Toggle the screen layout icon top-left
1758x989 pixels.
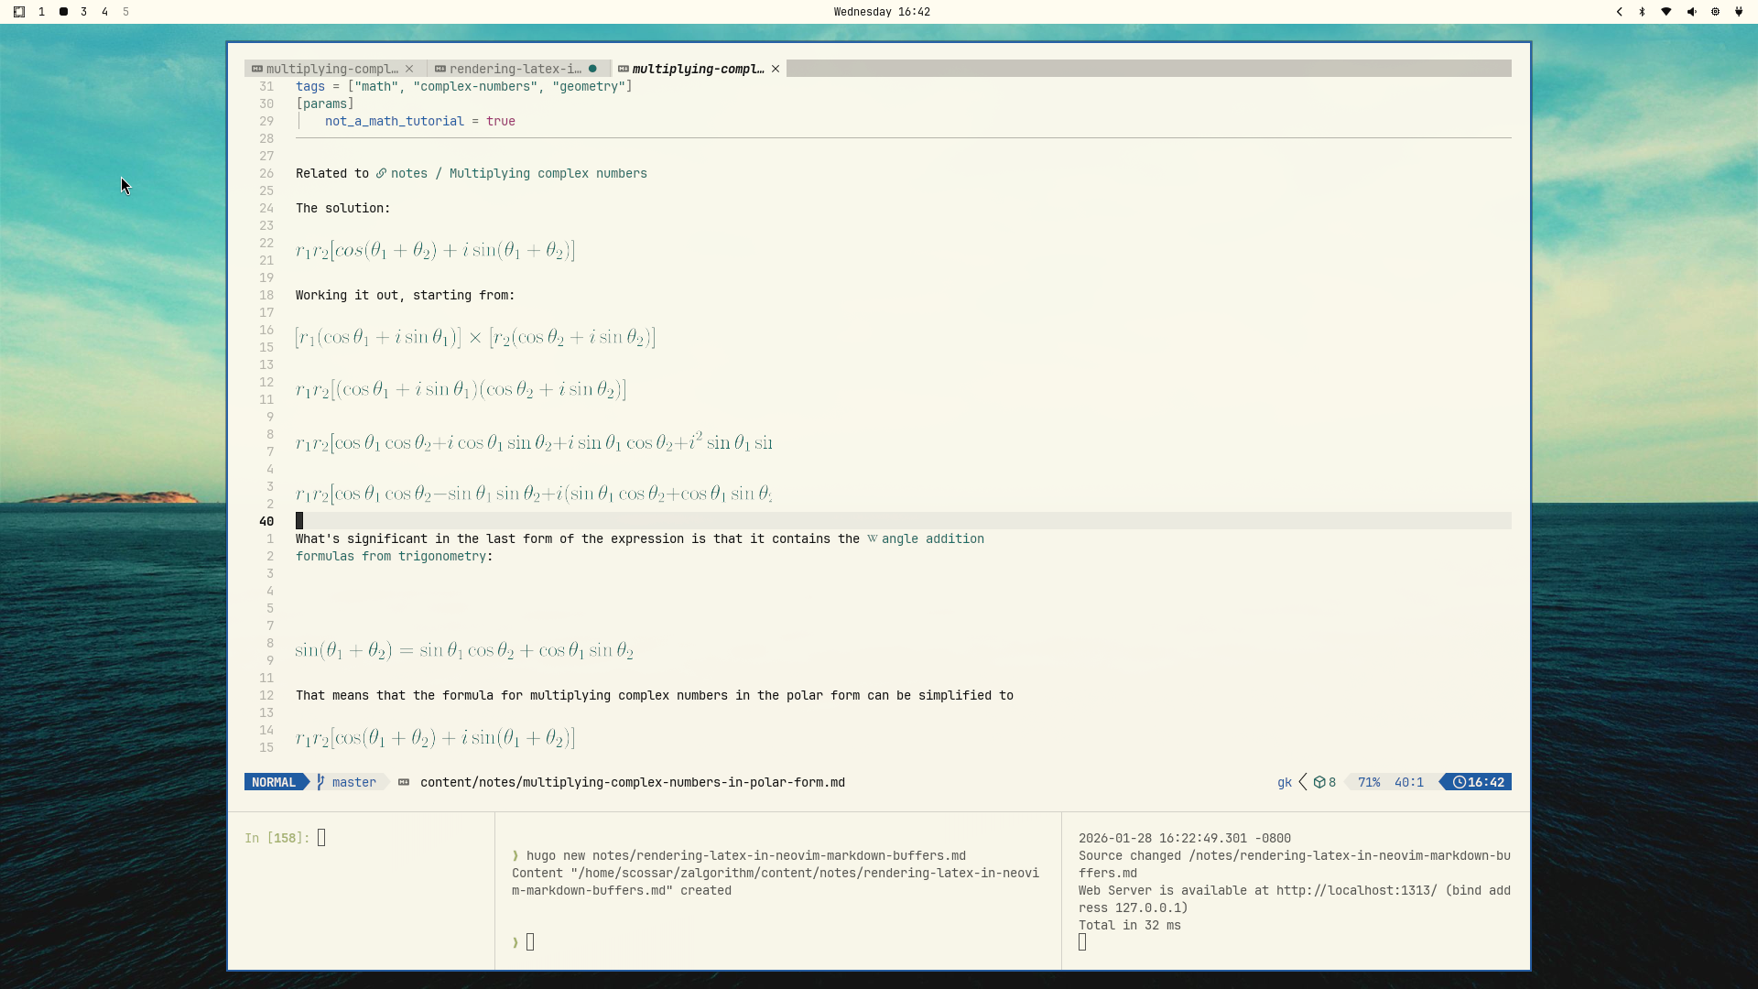19,11
